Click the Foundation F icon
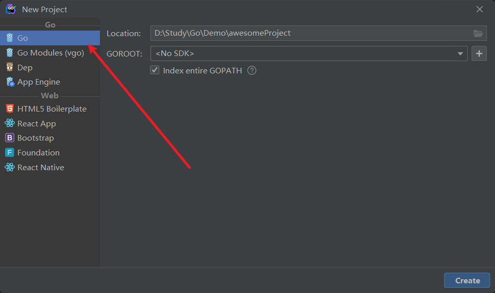Screen dimensions: 495x293 click(x=10, y=153)
